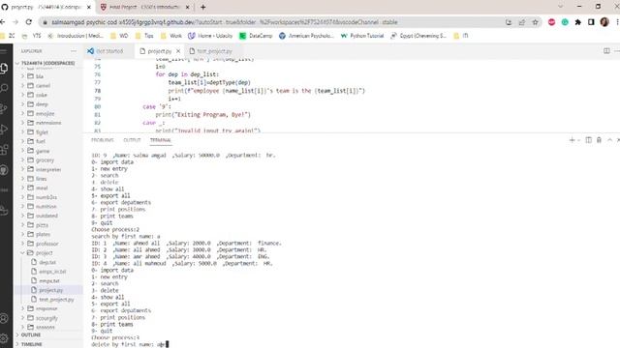Open the GitHub view in the activity bar

coord(4,170)
